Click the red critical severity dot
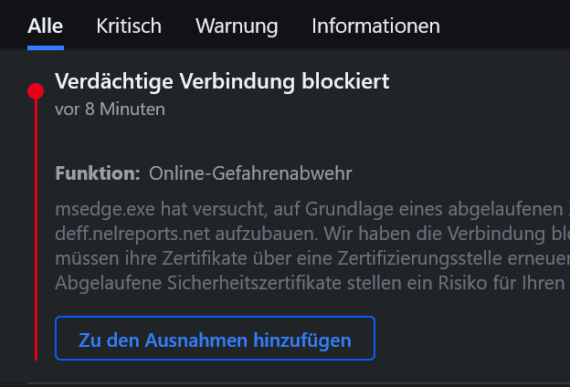570x387 pixels. [36, 91]
